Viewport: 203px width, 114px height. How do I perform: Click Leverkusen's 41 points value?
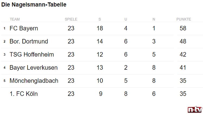183,68
